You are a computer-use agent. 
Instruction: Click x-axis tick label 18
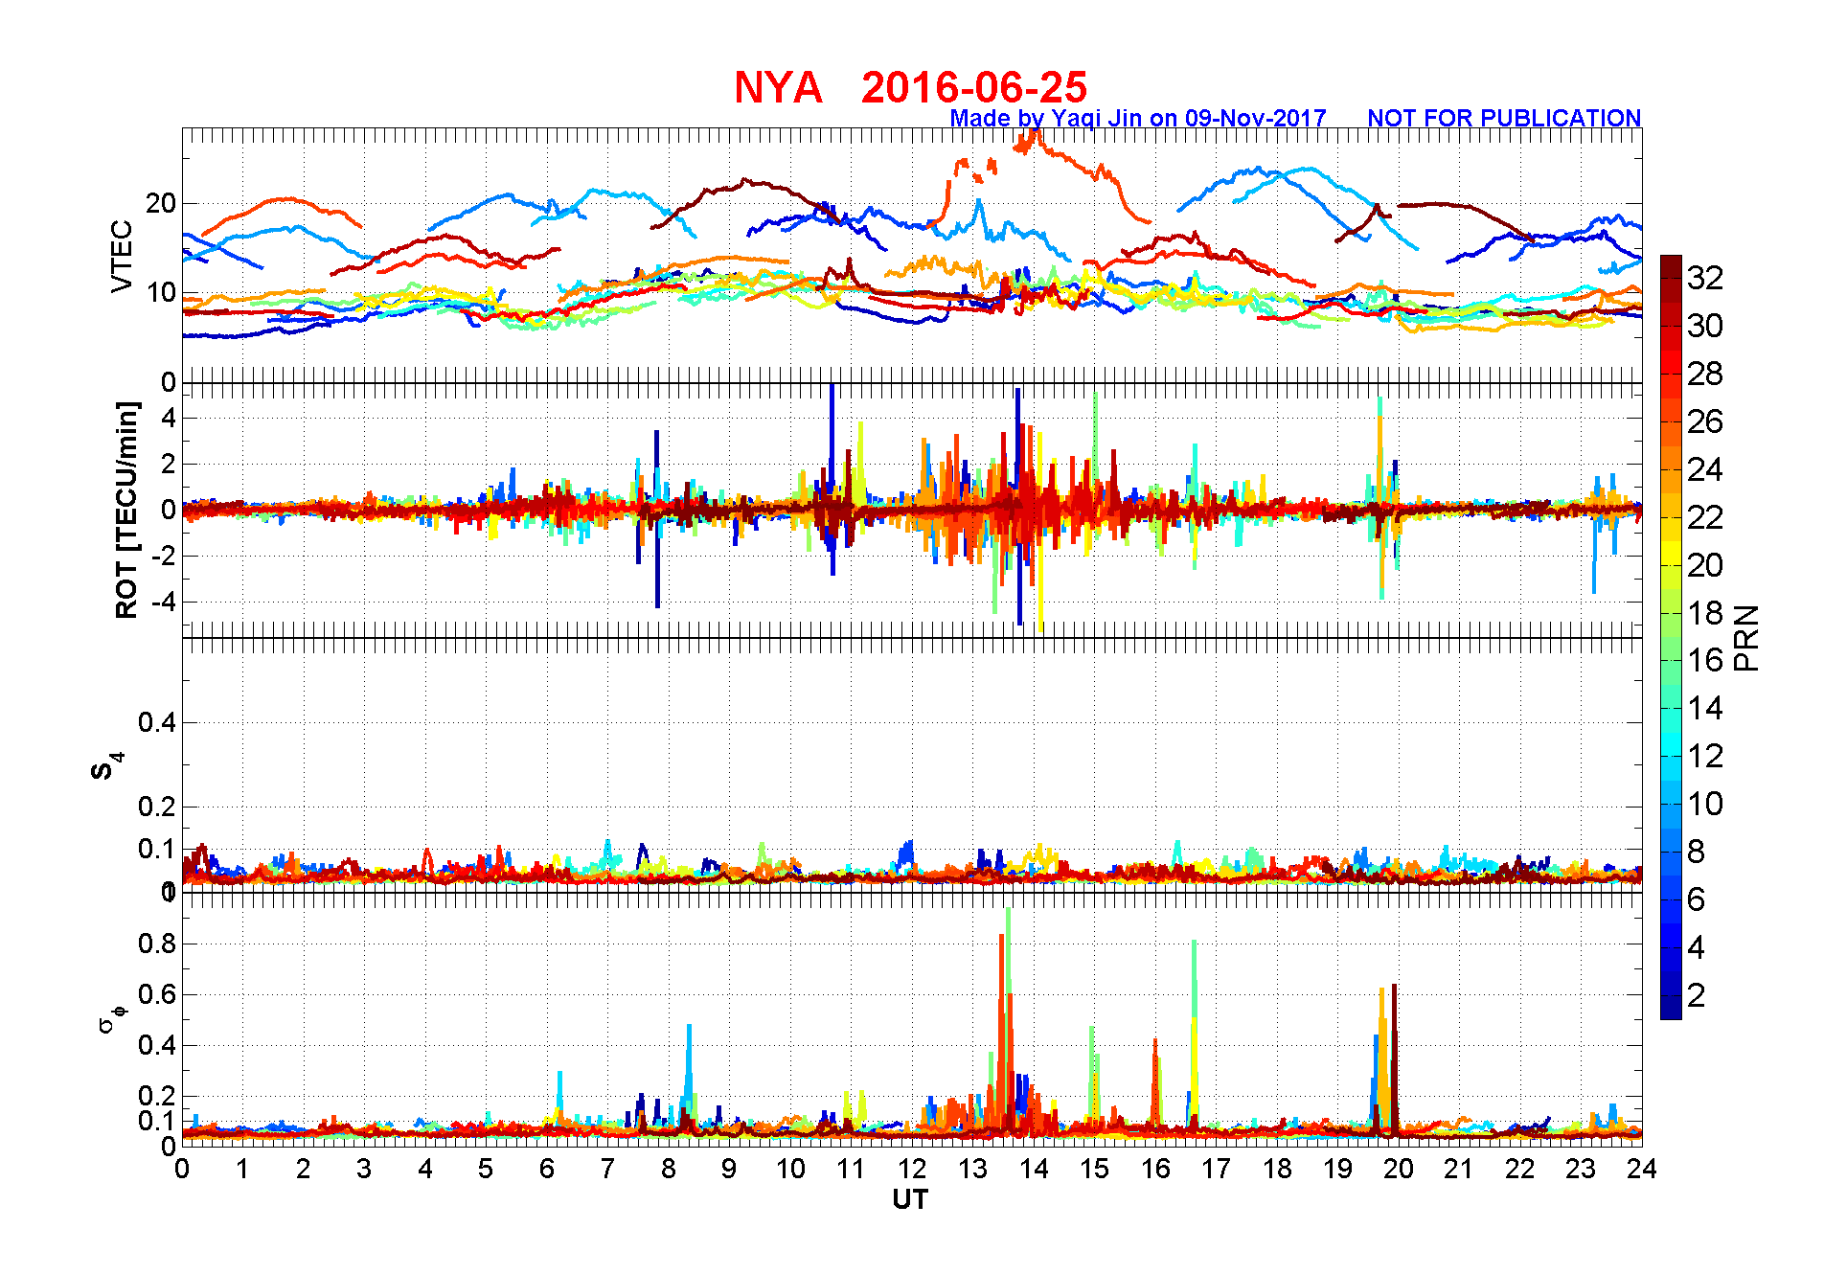click(x=1277, y=1169)
